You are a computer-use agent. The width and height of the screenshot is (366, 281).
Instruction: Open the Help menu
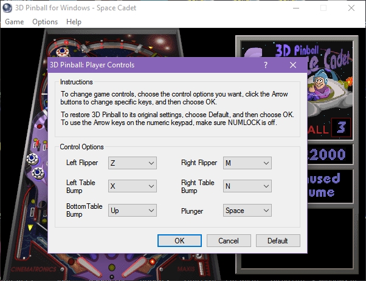click(x=74, y=22)
